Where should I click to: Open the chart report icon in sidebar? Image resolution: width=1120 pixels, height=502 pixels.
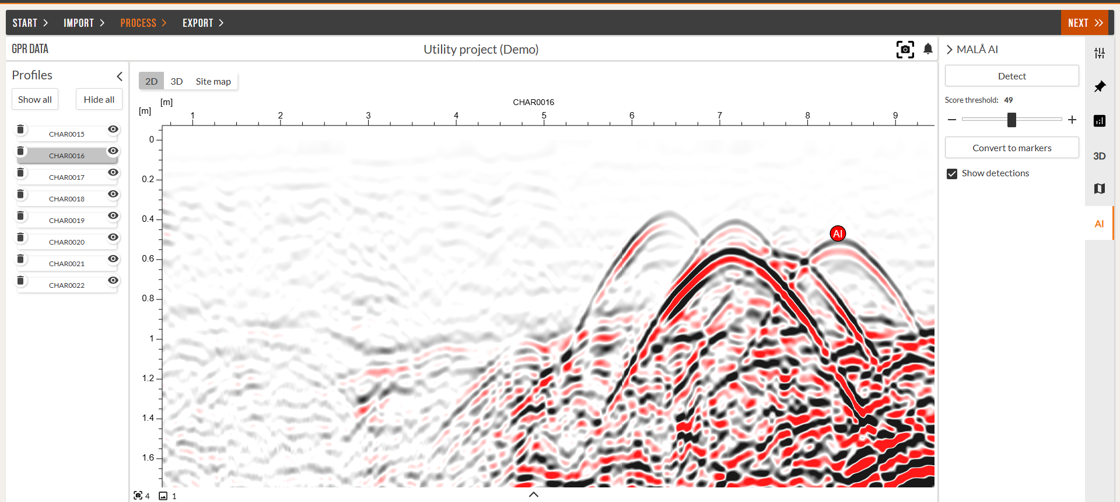pos(1100,121)
